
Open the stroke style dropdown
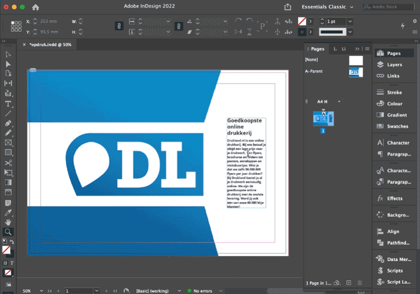pyautogui.click(x=350, y=32)
